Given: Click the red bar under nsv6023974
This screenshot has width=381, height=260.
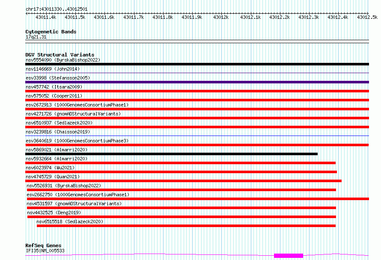Looking at the screenshot, I should (x=181, y=172).
